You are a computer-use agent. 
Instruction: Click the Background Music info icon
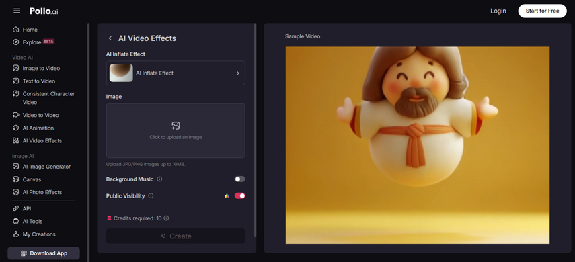[x=159, y=179]
